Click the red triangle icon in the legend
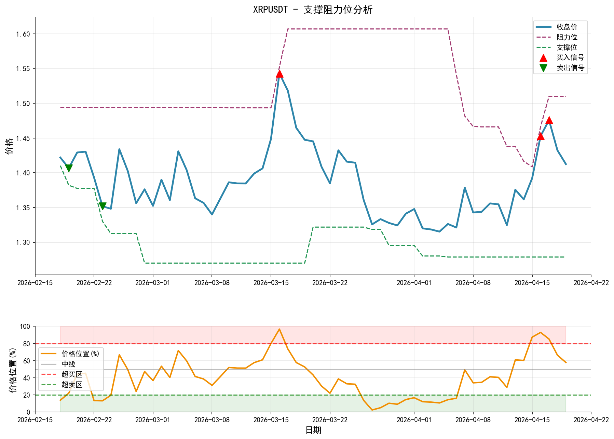The height and width of the screenshot is (439, 614). [543, 58]
